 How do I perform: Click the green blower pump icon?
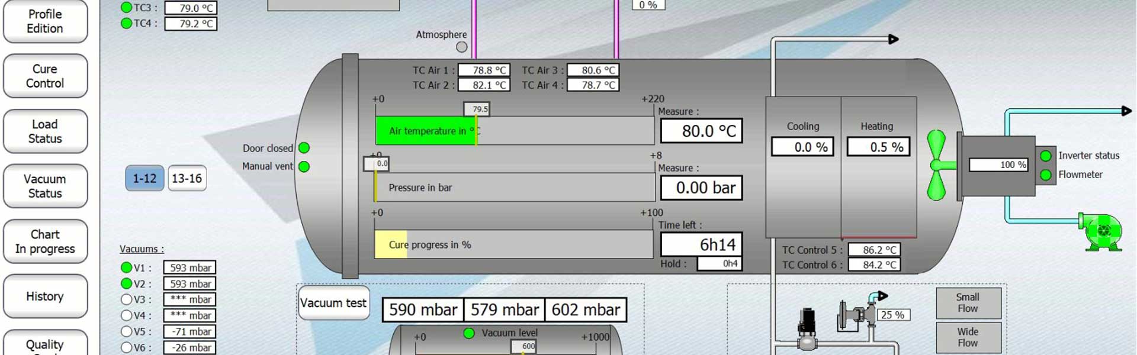(1102, 232)
